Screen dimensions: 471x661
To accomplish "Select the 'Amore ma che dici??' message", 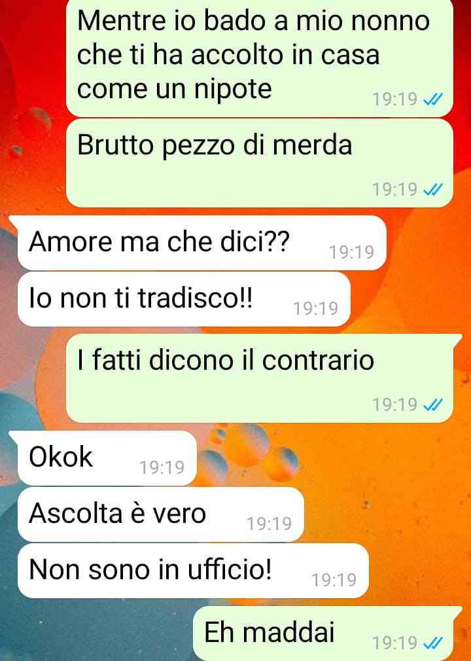I will click(201, 243).
